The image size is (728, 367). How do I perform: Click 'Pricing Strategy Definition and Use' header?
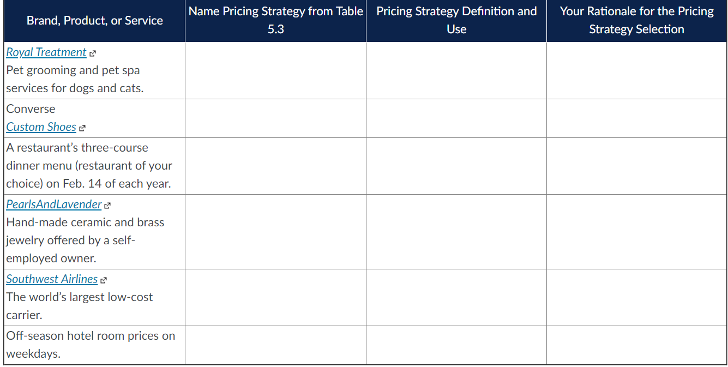(x=456, y=21)
